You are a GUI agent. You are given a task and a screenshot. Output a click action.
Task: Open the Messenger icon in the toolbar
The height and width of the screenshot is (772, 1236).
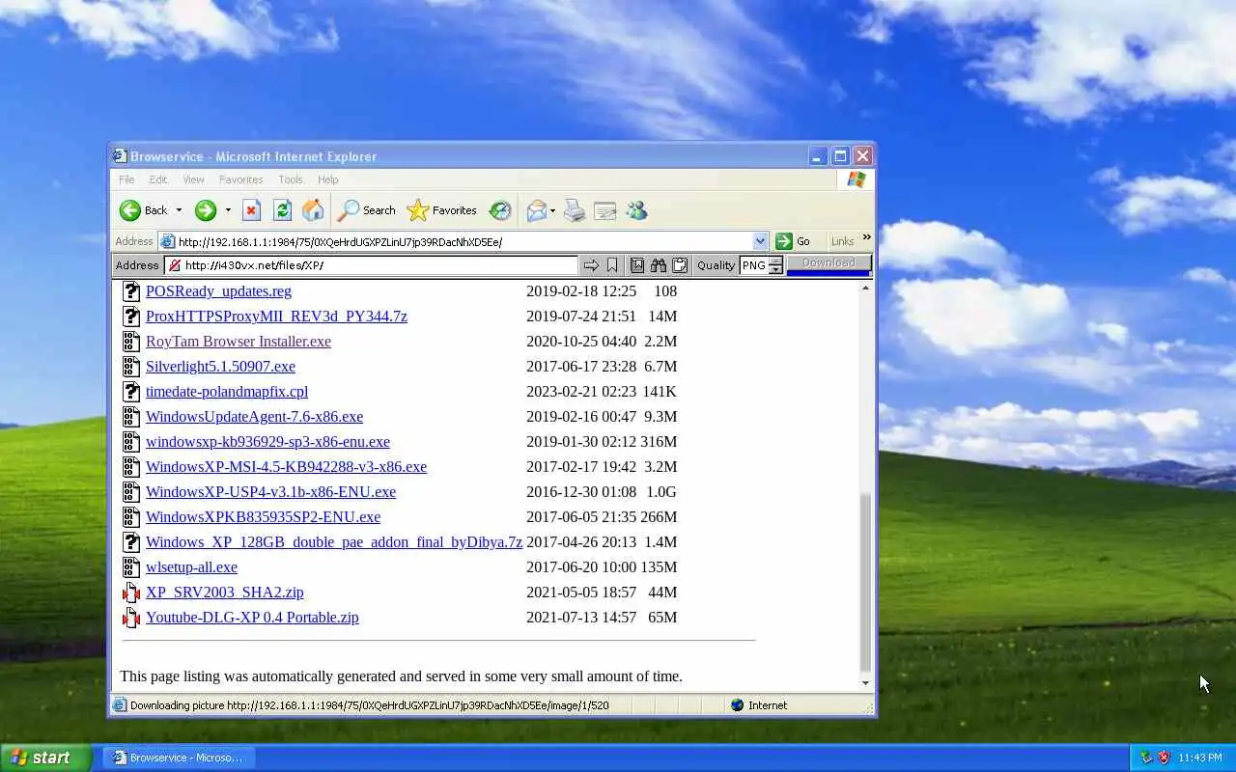636,210
